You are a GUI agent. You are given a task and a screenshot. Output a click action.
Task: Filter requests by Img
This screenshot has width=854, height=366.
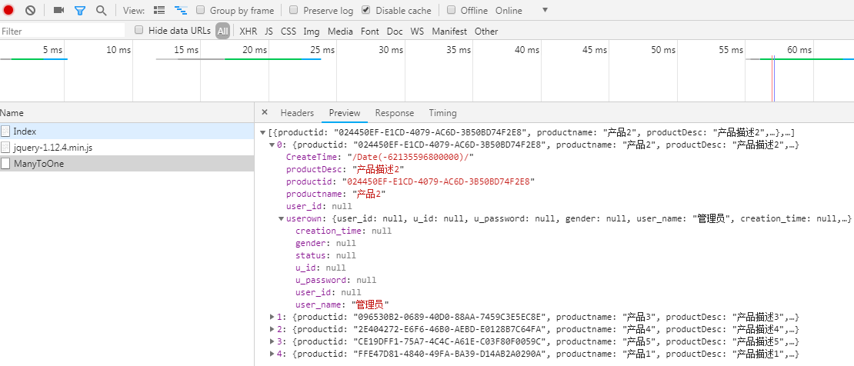tap(312, 31)
